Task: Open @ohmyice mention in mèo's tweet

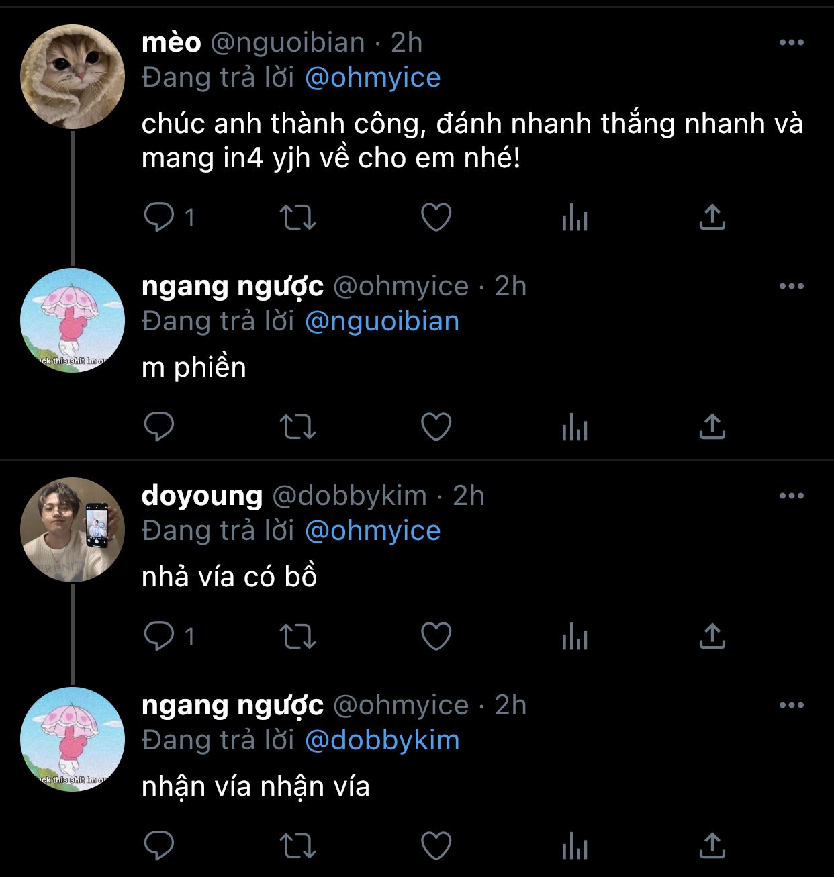Action: coord(373,77)
